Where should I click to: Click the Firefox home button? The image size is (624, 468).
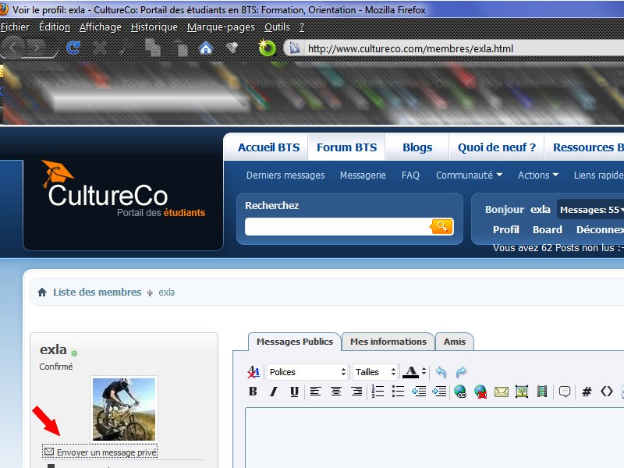click(206, 48)
